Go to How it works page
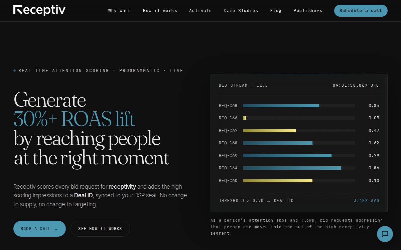This screenshot has width=401, height=250. pos(160,11)
